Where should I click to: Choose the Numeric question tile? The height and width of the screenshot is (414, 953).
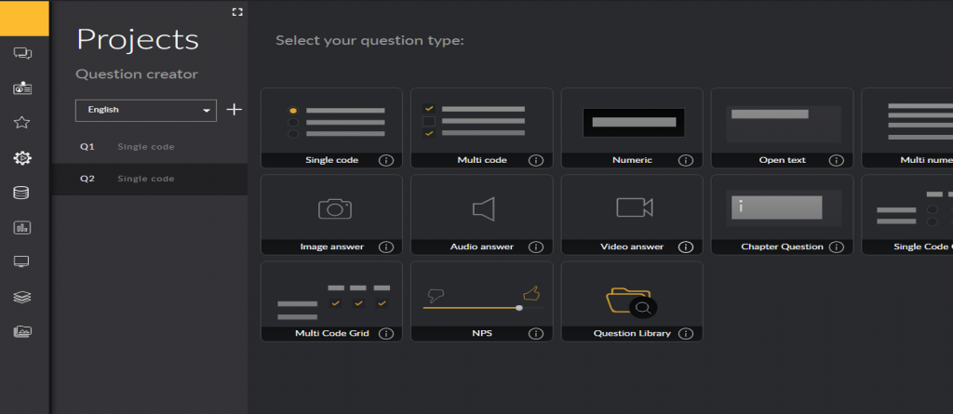(632, 127)
